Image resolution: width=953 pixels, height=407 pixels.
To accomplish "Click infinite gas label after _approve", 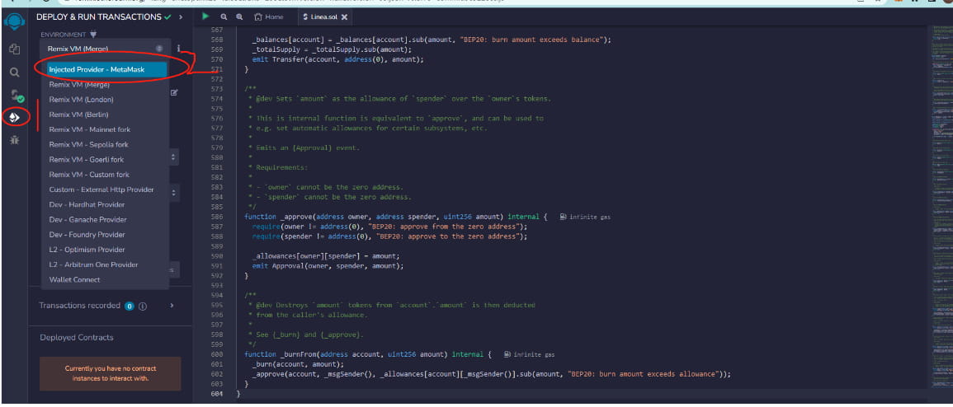I will click(585, 217).
